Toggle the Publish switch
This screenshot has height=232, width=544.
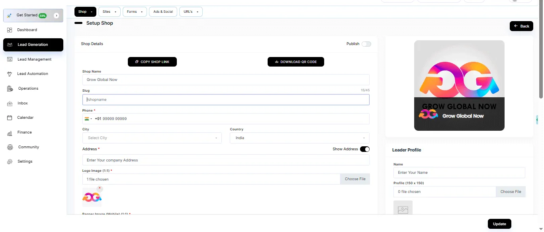[366, 44]
